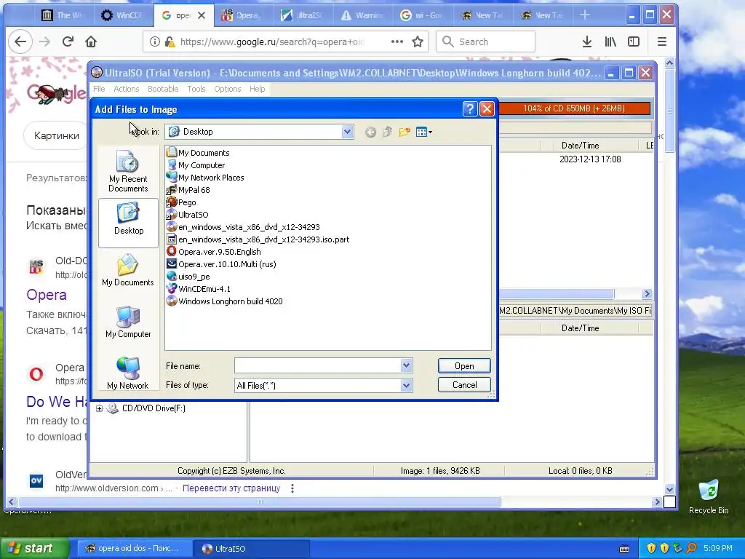
Task: Open Firefox page actions three-dots menu
Action: pos(397,41)
